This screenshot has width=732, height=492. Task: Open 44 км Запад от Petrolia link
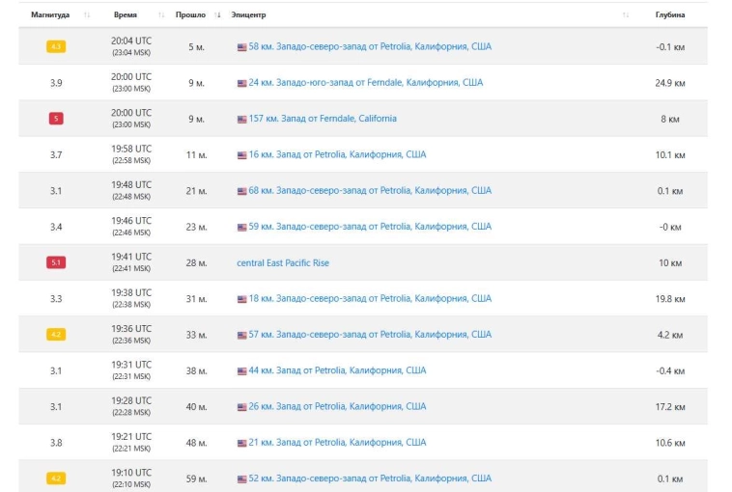pyautogui.click(x=337, y=370)
